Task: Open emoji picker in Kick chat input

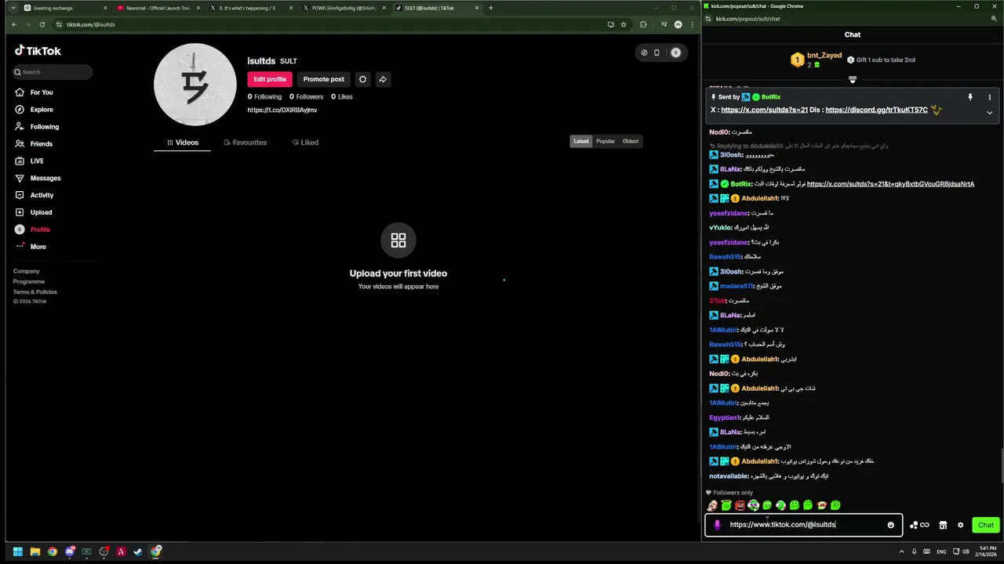Action: [890, 525]
